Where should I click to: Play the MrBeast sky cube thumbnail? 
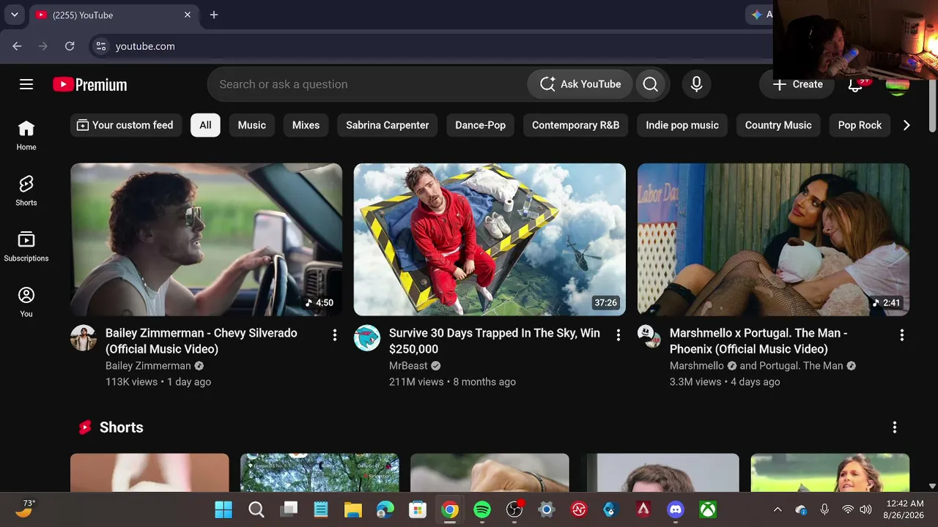(490, 239)
